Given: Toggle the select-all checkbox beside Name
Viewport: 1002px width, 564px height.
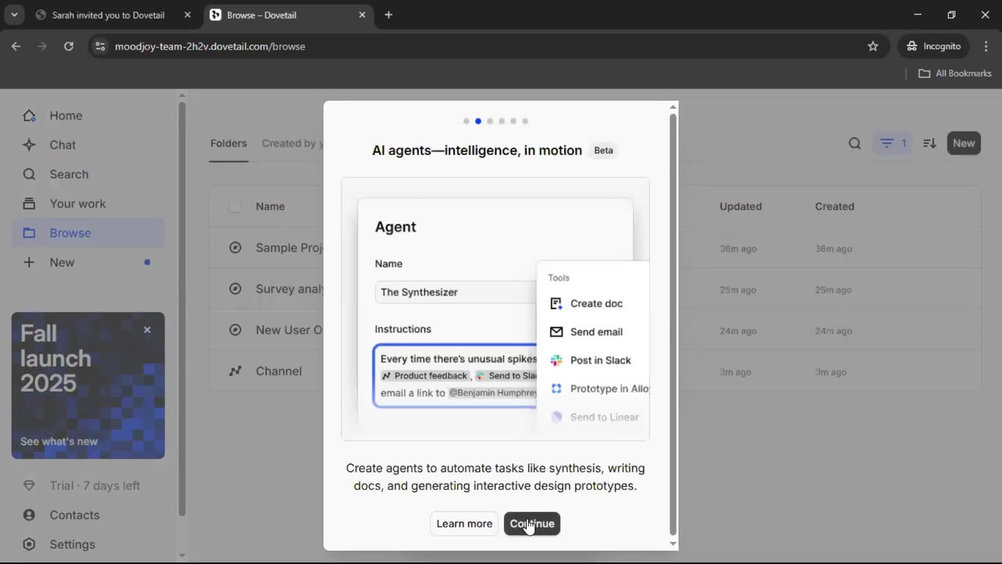Looking at the screenshot, I should click(x=235, y=206).
